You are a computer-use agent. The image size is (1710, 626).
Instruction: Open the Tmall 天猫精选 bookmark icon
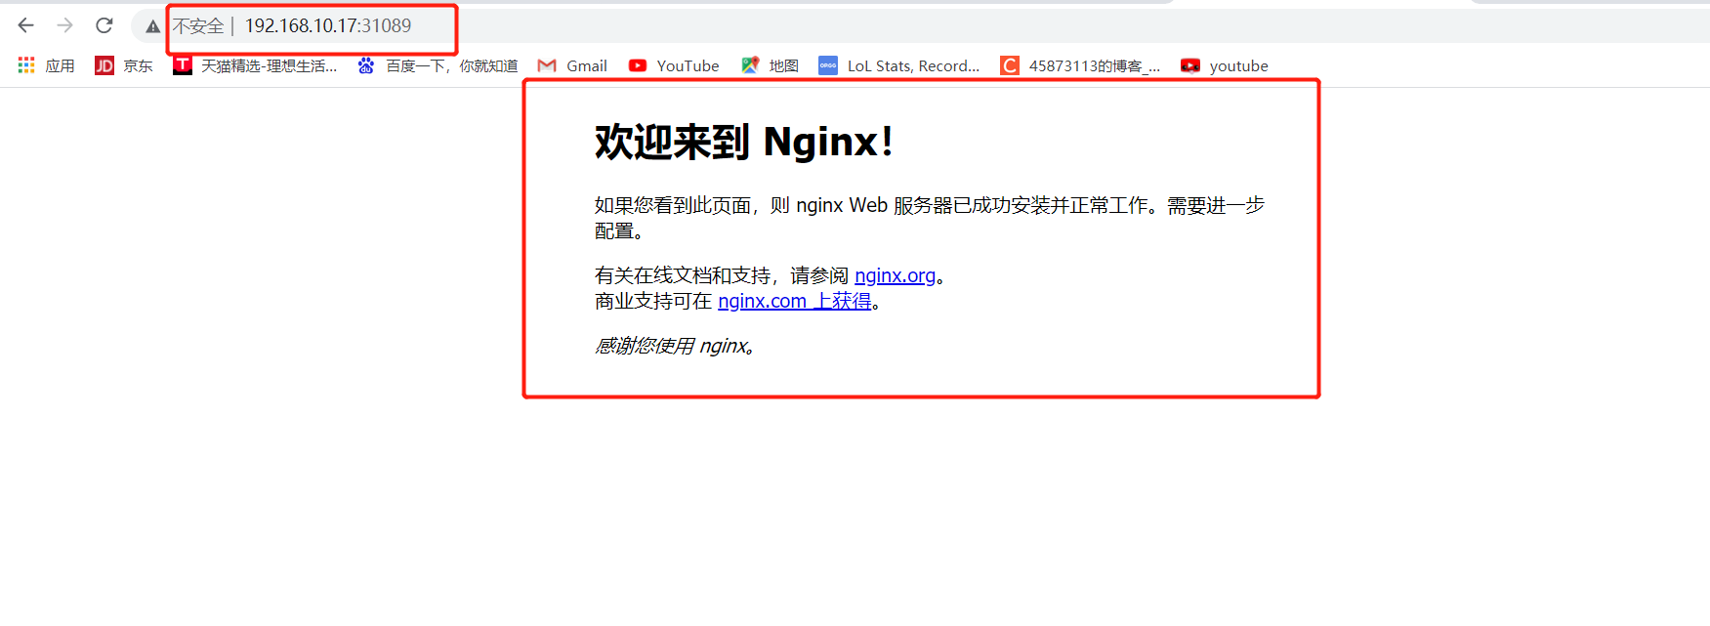tap(183, 65)
